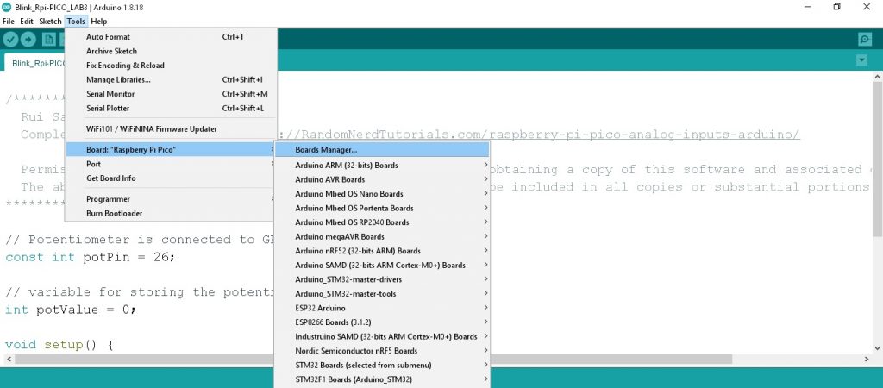Screen dimensions: 883x388
Task: Expand Arduino_STM32-master-drivers submenu
Action: click(382, 279)
